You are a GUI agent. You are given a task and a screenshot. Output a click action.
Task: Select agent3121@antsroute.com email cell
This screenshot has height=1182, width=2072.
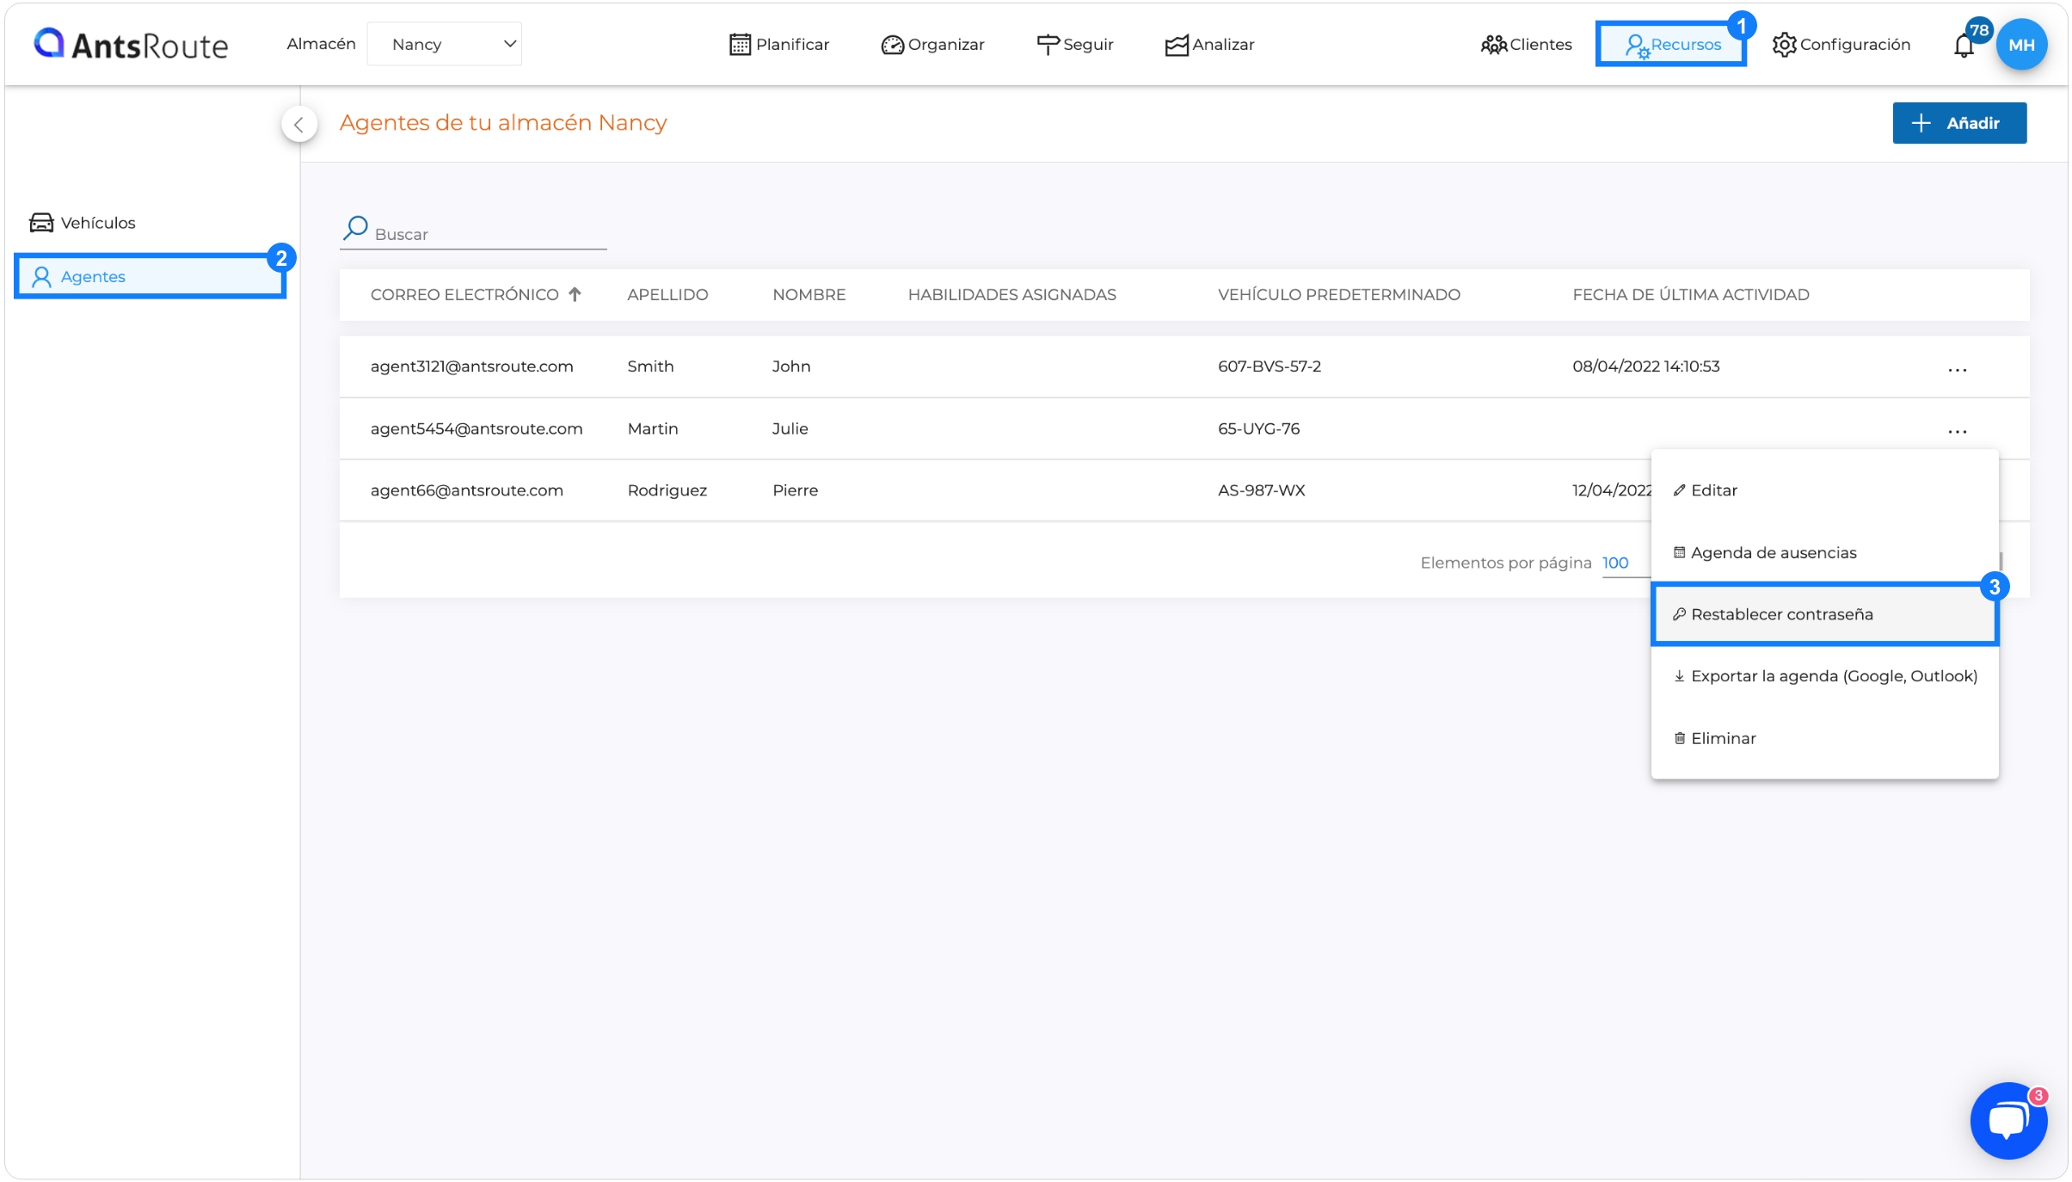tap(471, 366)
